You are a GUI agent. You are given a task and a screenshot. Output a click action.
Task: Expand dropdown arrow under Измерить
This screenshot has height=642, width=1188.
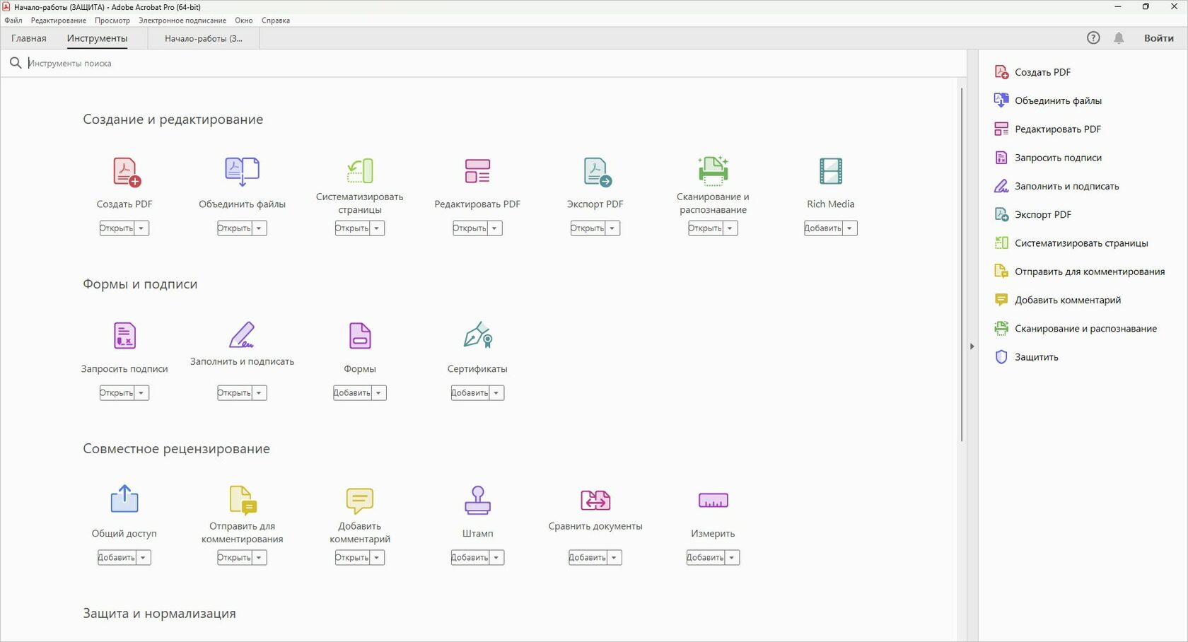732,558
